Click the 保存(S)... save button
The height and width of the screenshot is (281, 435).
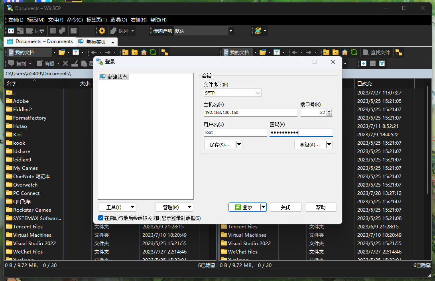pyautogui.click(x=220, y=145)
